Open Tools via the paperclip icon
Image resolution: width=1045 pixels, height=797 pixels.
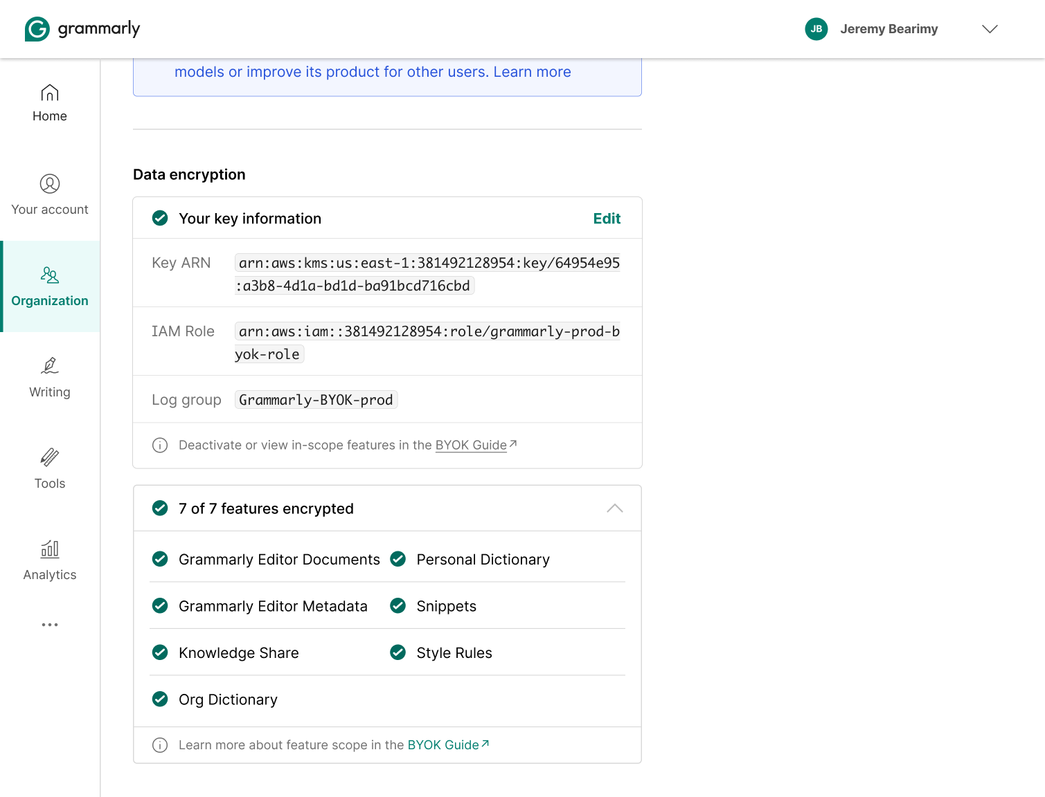pos(49,457)
